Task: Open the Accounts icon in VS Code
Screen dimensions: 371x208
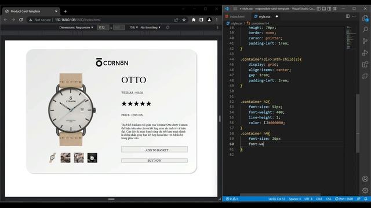Action: click(x=365, y=179)
